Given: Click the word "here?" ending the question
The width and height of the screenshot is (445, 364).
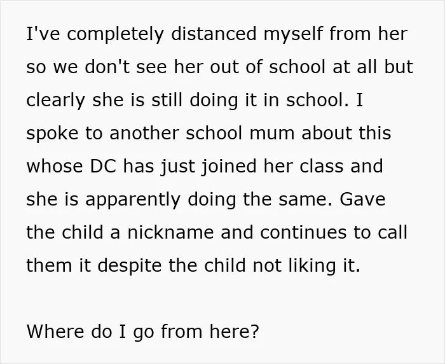Looking at the screenshot, I should click(x=235, y=332).
